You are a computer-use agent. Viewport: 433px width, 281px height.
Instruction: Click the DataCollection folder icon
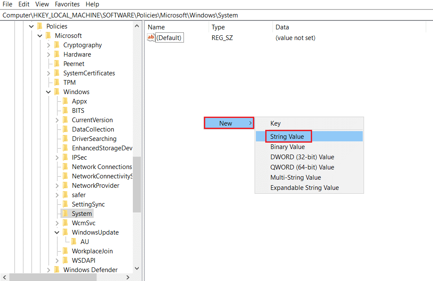66,129
